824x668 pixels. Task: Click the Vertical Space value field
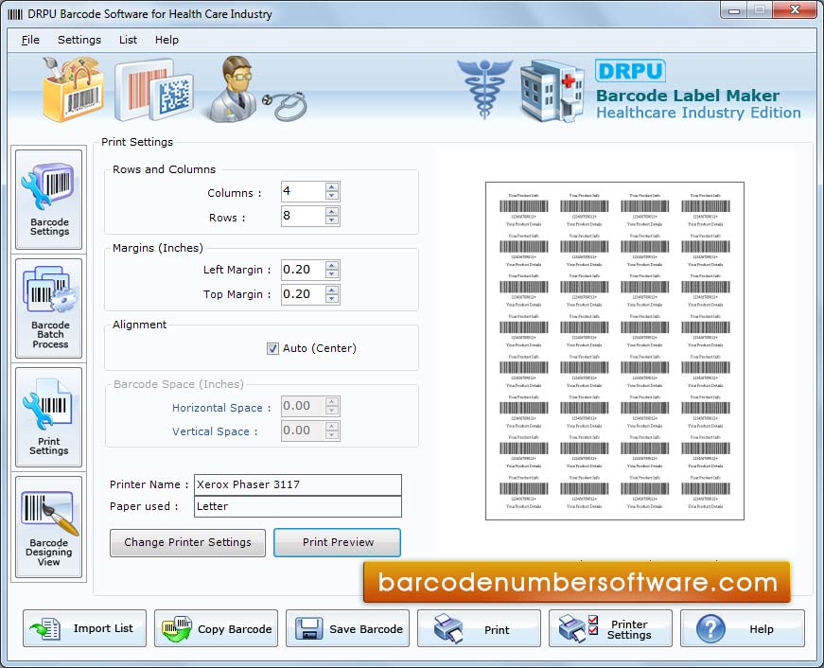pos(304,431)
